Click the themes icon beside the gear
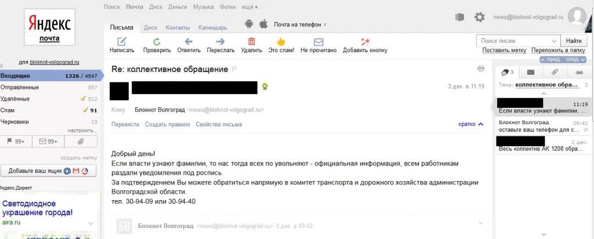 pyautogui.click(x=459, y=17)
